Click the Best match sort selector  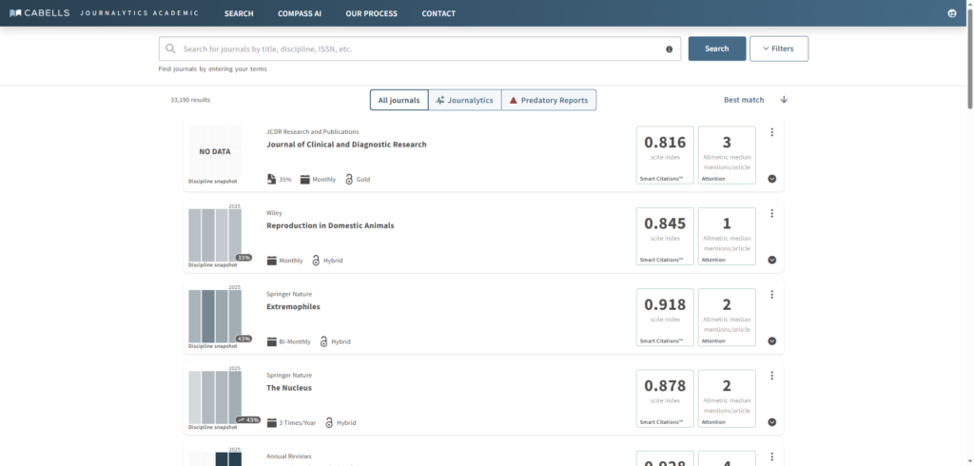pos(743,100)
